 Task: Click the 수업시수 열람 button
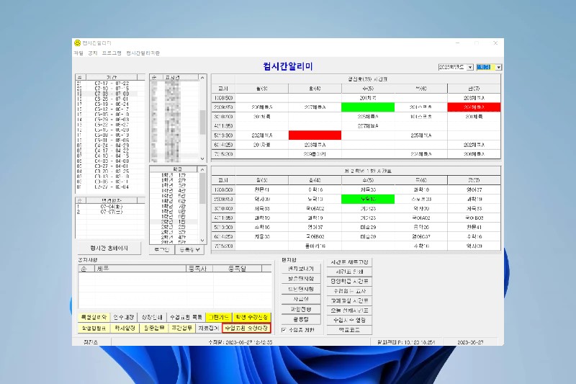[x=349, y=320]
